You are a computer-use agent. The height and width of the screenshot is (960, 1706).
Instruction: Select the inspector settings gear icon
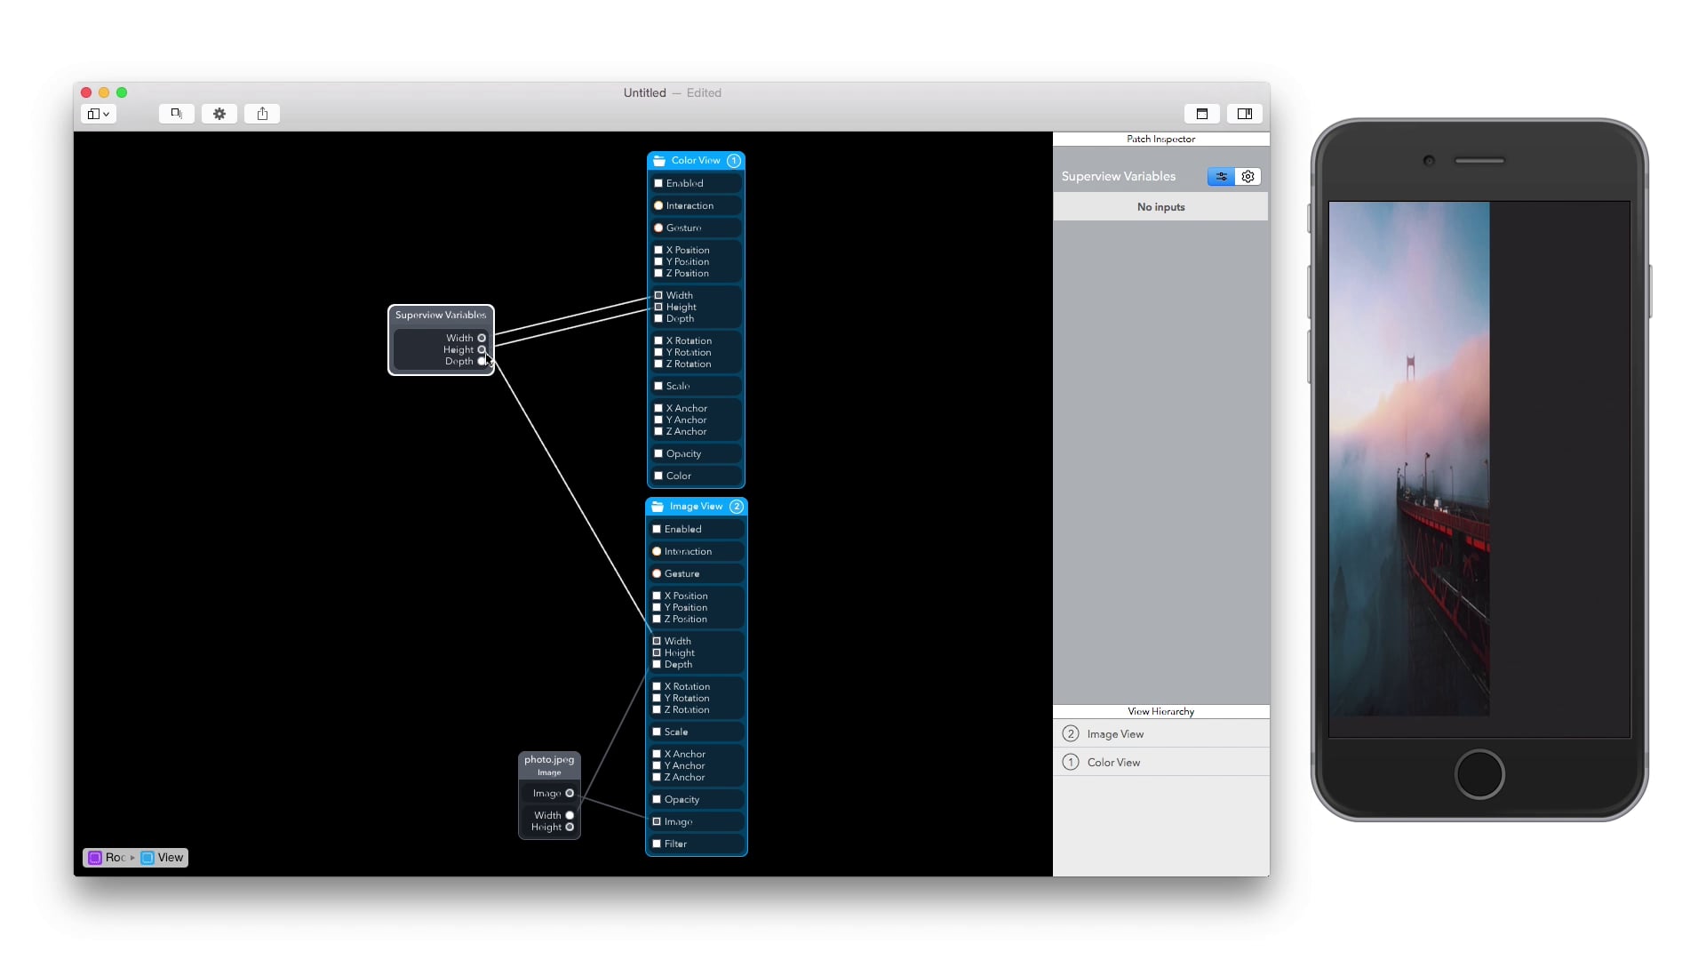[x=1248, y=177]
